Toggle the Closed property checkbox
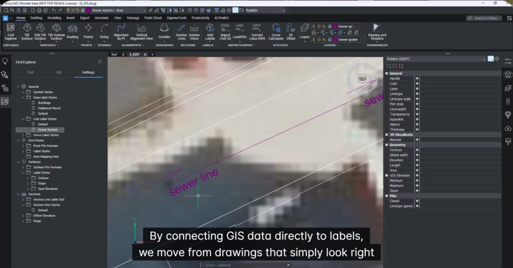This screenshot has width=513, height=268. click(x=417, y=201)
